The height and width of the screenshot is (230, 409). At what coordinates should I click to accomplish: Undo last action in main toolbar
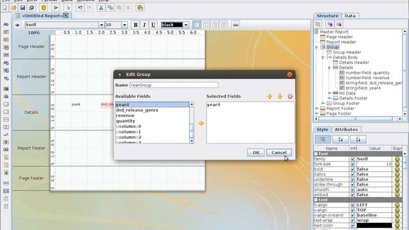[80, 8]
